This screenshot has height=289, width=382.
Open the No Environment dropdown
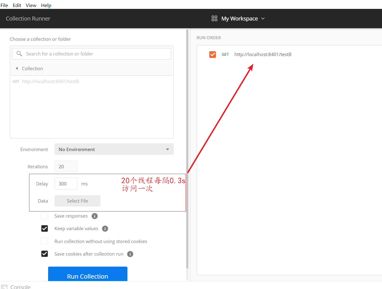[x=114, y=149]
